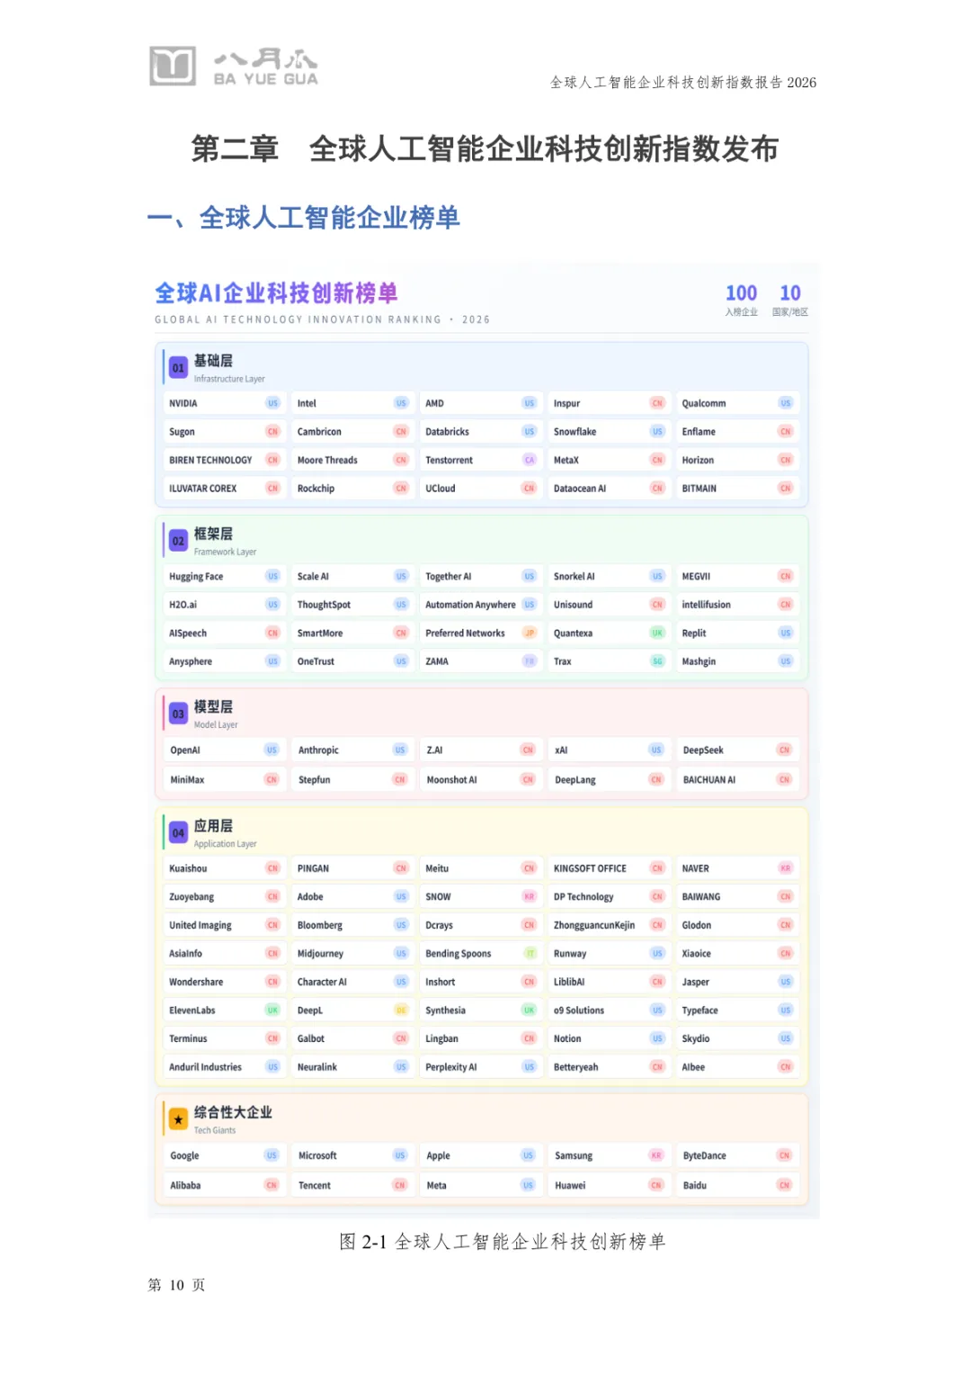Click the 'Tencent' cell

coord(352,1185)
